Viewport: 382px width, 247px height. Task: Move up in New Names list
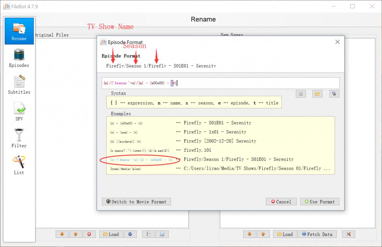click(263, 234)
